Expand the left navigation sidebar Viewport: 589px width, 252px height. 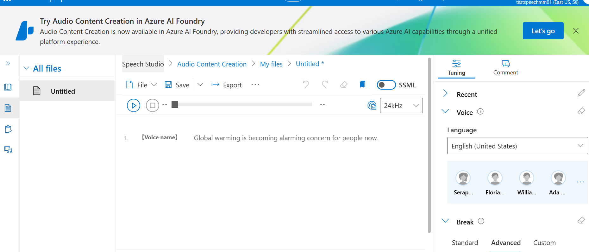(x=8, y=63)
